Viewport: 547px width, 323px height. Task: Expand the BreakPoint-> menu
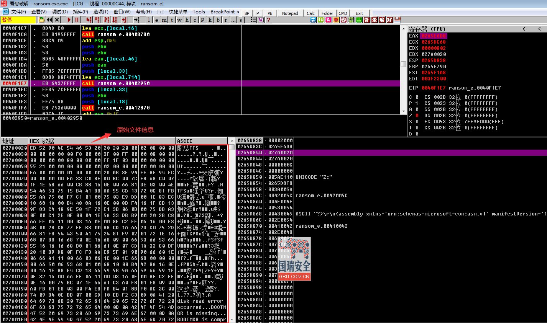point(225,12)
